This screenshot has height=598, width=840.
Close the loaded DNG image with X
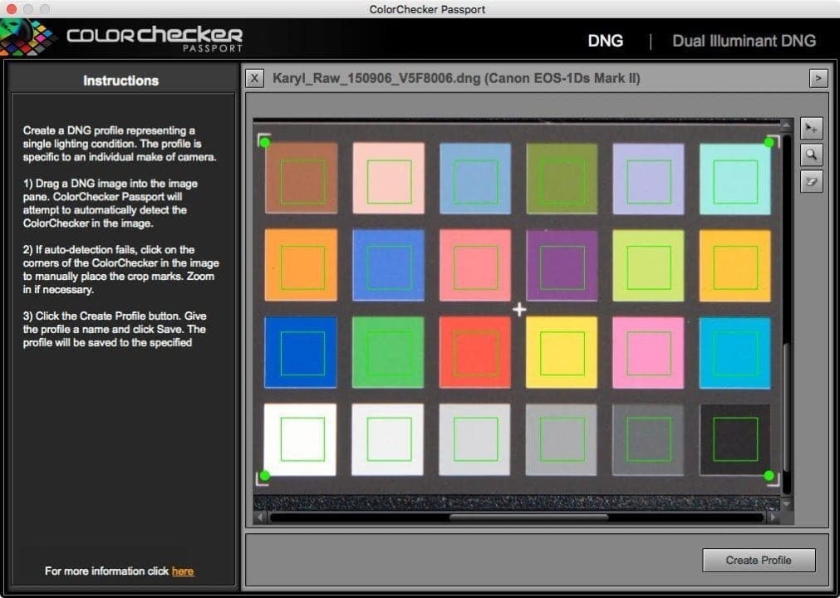254,79
